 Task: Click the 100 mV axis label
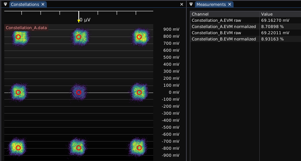(171, 86)
